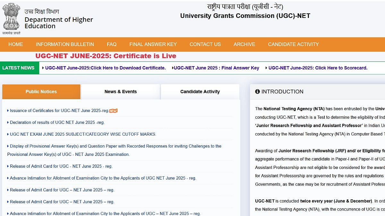Click the Department of Higher Education emblem logo
Screen dimensions: 385x216
[12, 17]
